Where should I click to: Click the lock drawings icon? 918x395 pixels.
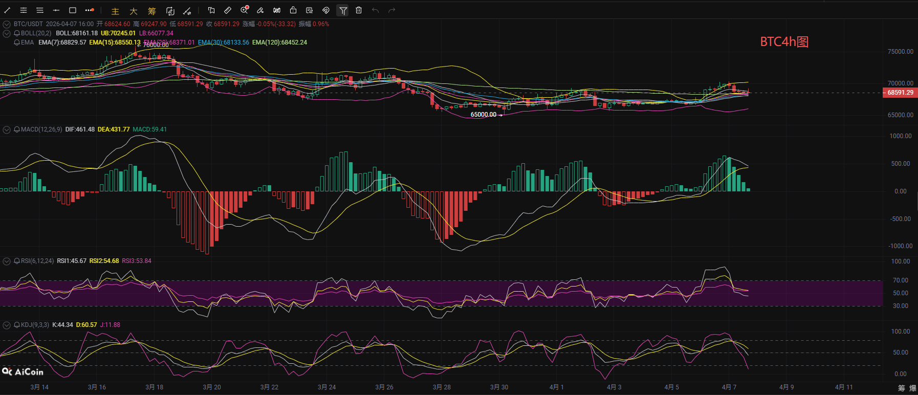pos(293,10)
